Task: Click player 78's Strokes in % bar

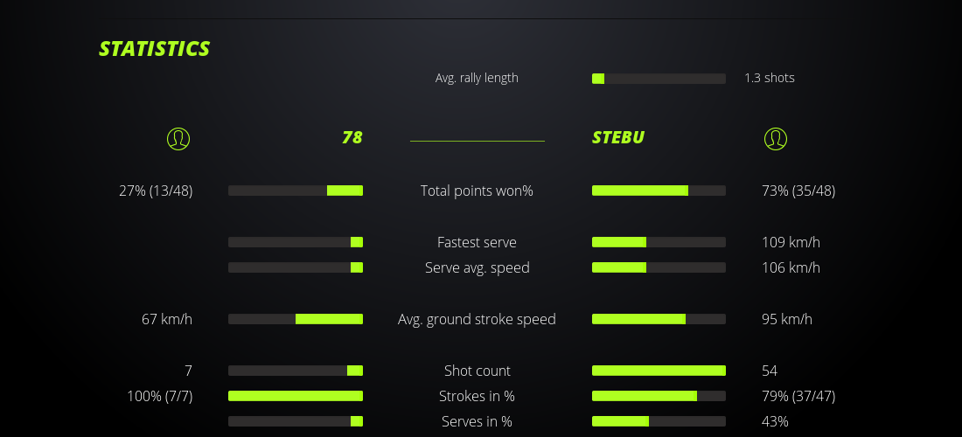Action: click(x=296, y=396)
